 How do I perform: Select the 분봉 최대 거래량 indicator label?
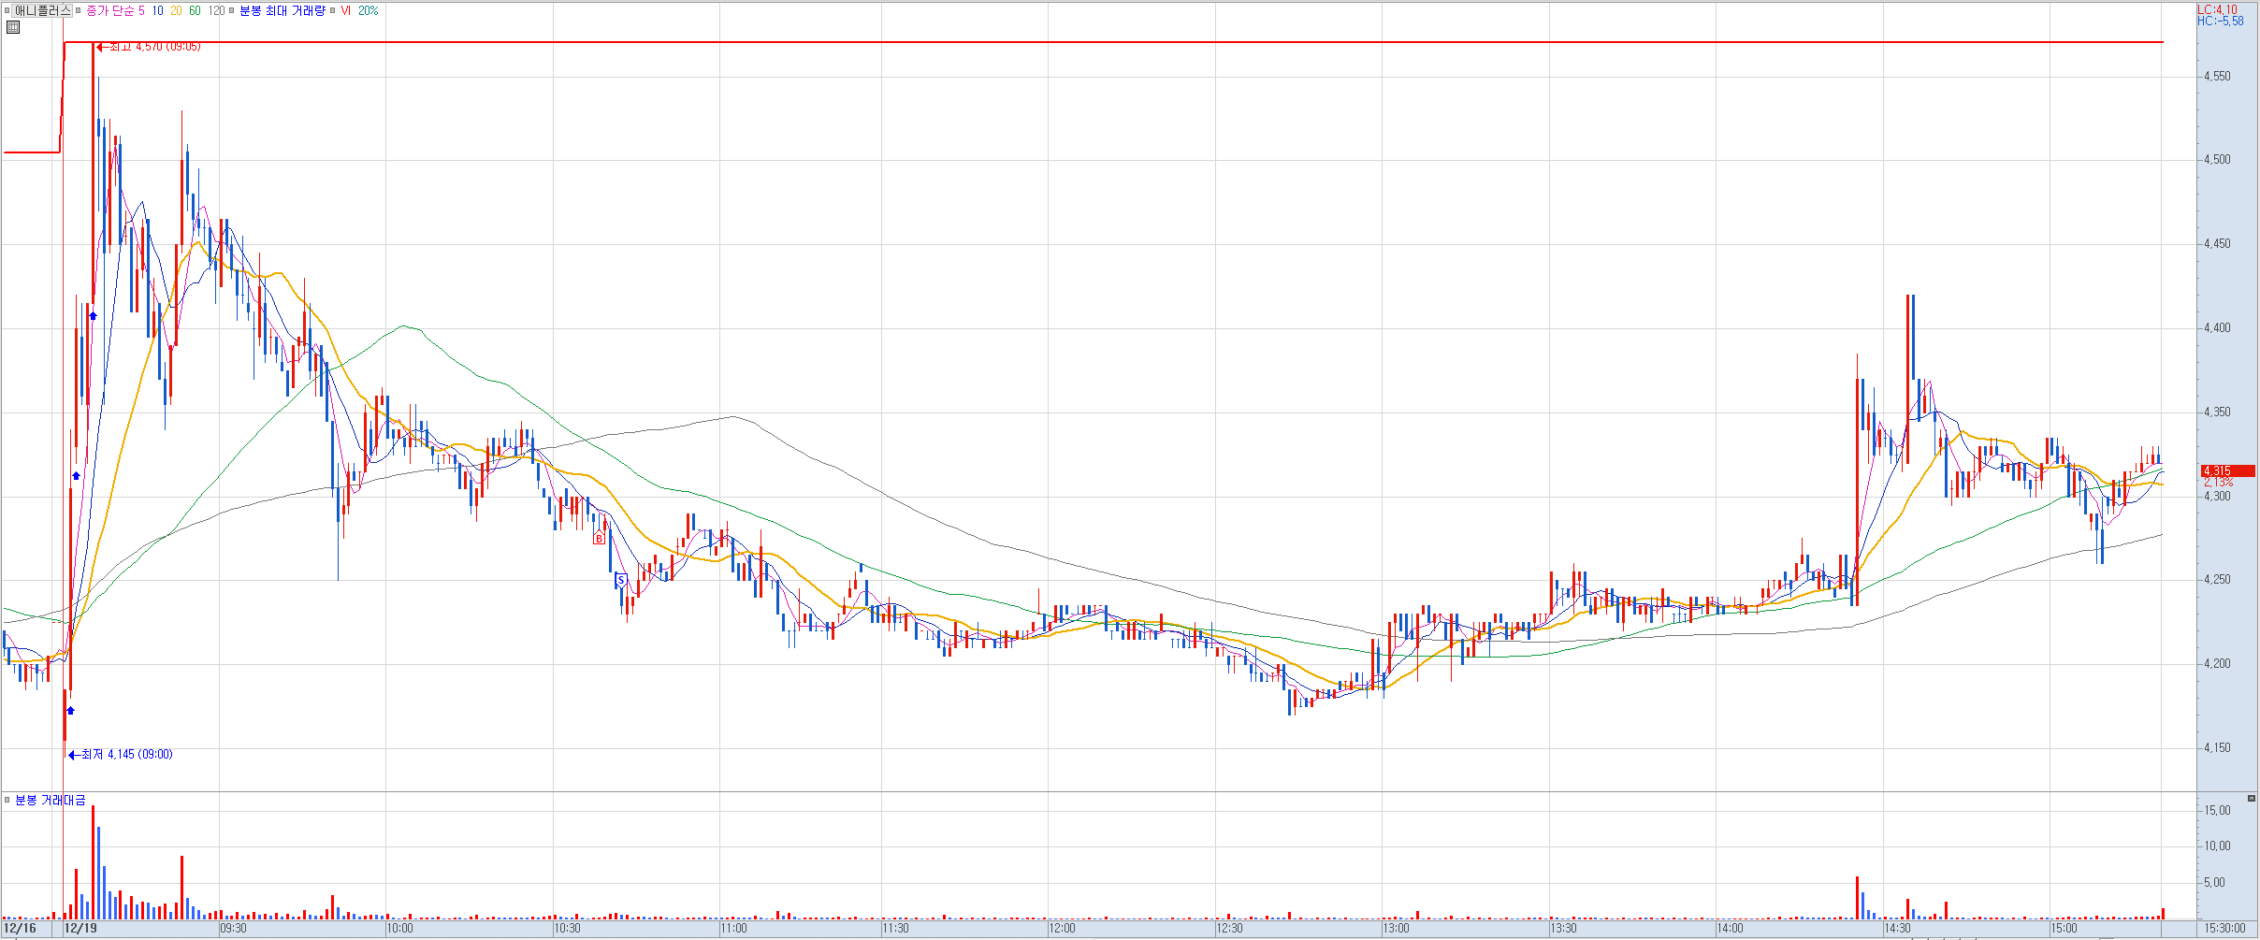pyautogui.click(x=282, y=11)
